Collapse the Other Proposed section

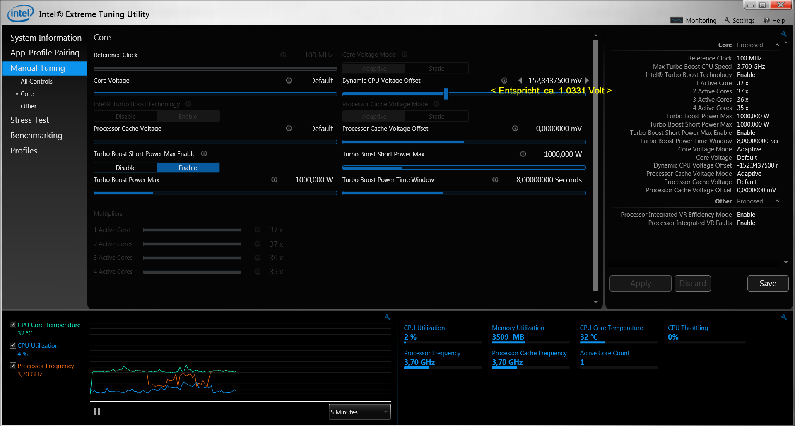click(x=777, y=201)
